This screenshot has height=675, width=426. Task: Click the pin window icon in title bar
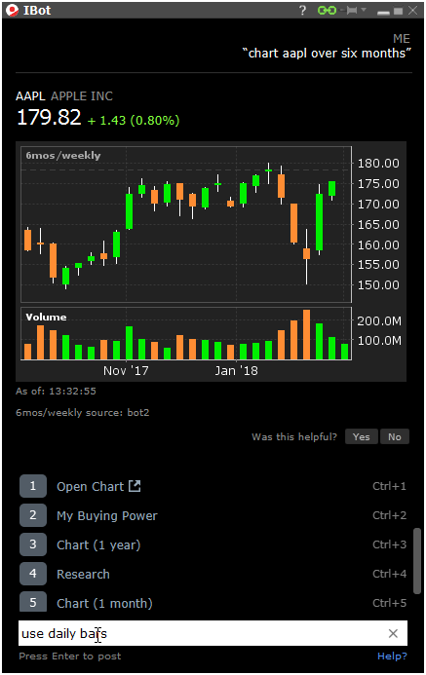[x=350, y=11]
